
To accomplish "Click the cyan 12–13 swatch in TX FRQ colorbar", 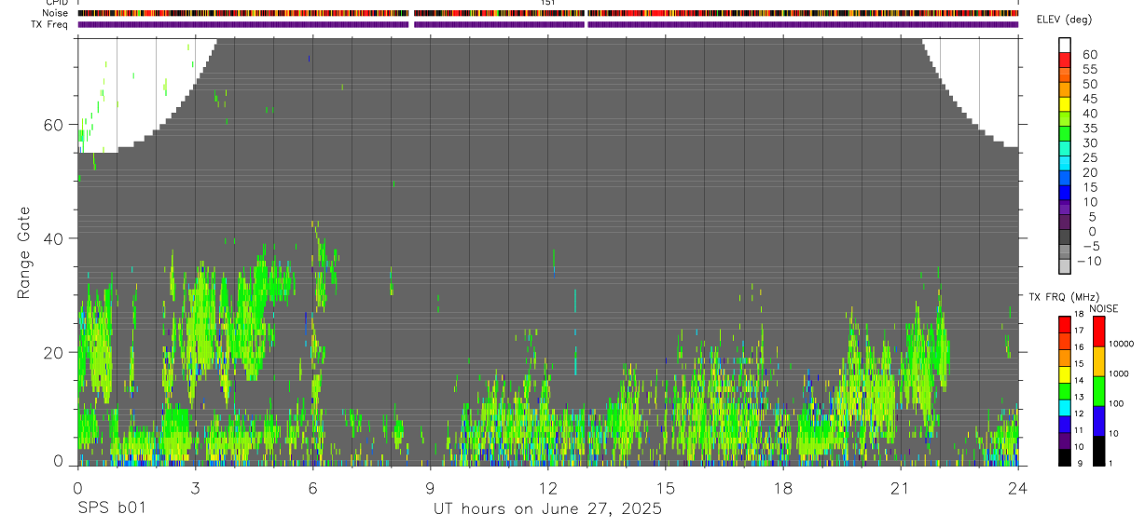I will pyautogui.click(x=1065, y=408).
